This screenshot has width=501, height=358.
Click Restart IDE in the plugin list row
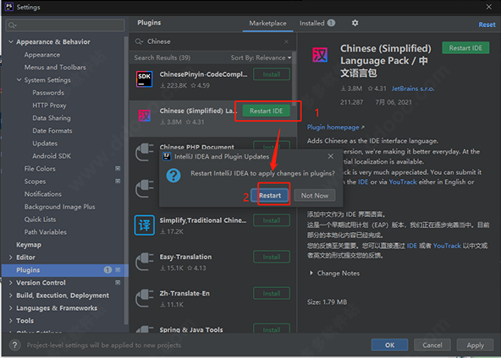(266, 111)
